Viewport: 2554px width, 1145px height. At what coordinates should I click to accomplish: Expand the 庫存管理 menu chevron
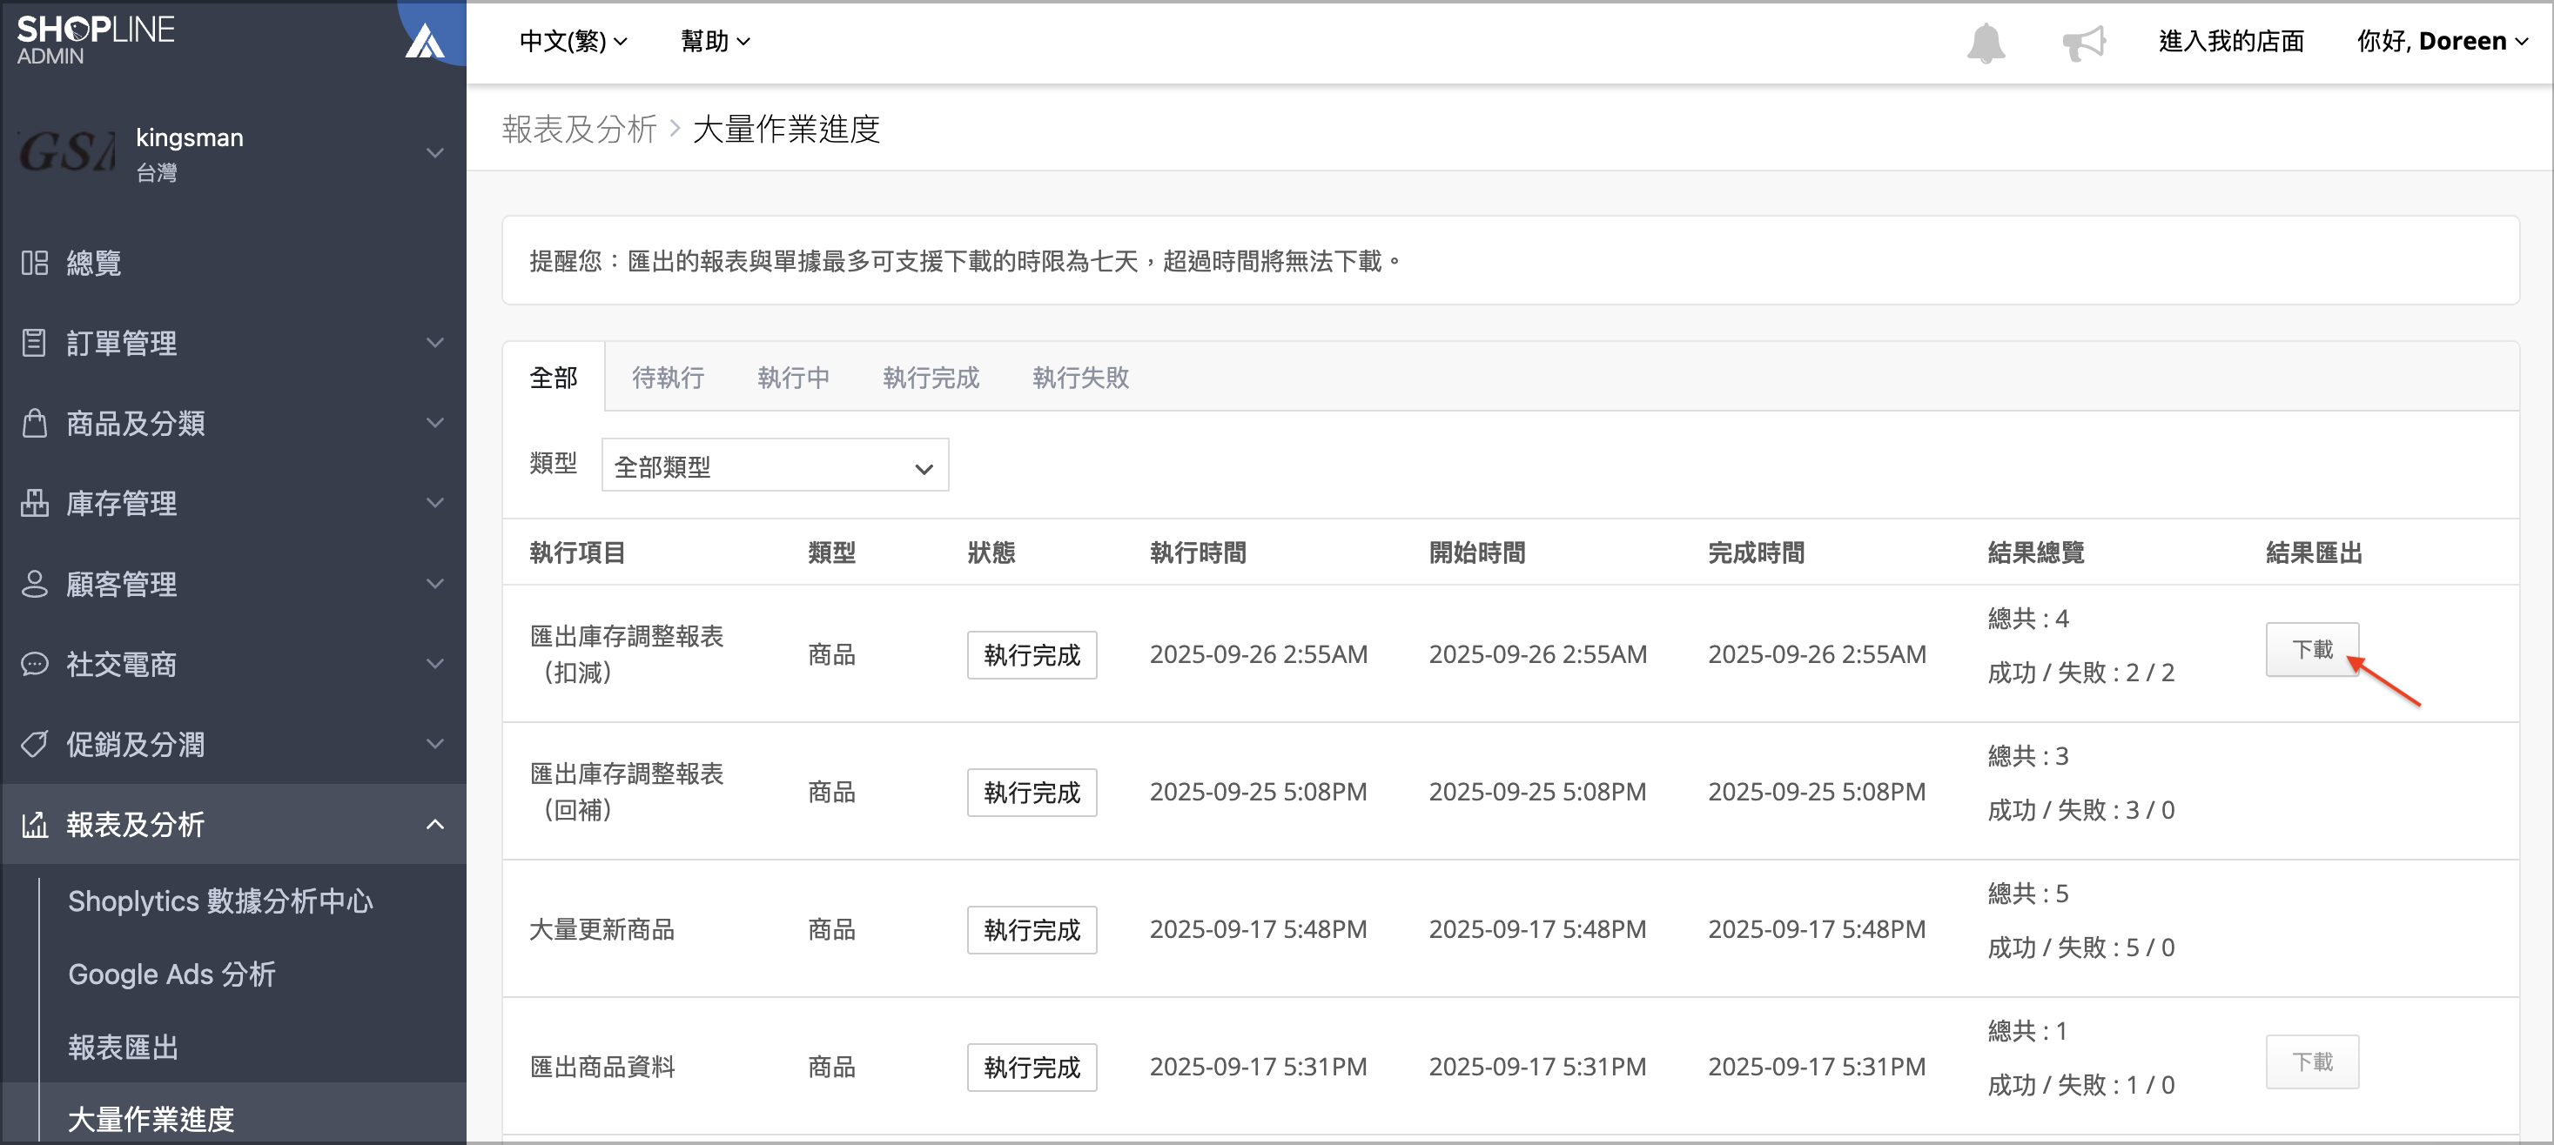click(434, 504)
